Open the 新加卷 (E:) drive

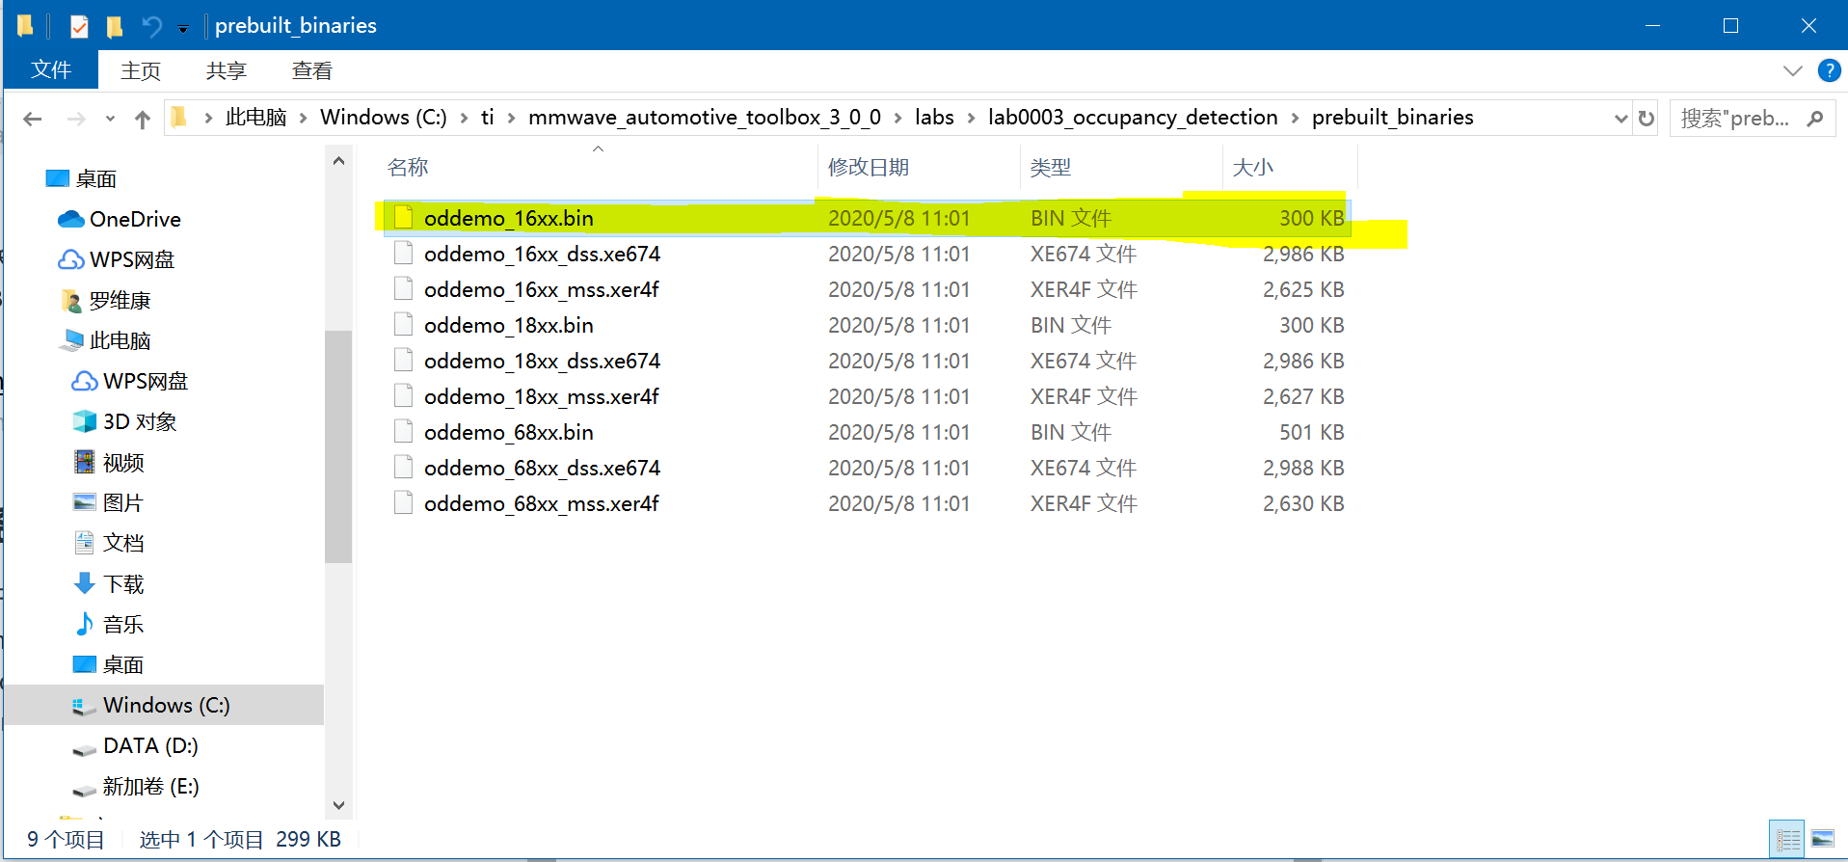click(x=136, y=786)
